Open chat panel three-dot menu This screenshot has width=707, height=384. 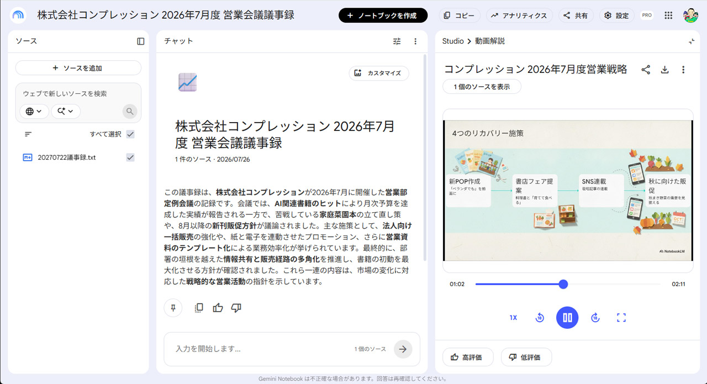[415, 41]
